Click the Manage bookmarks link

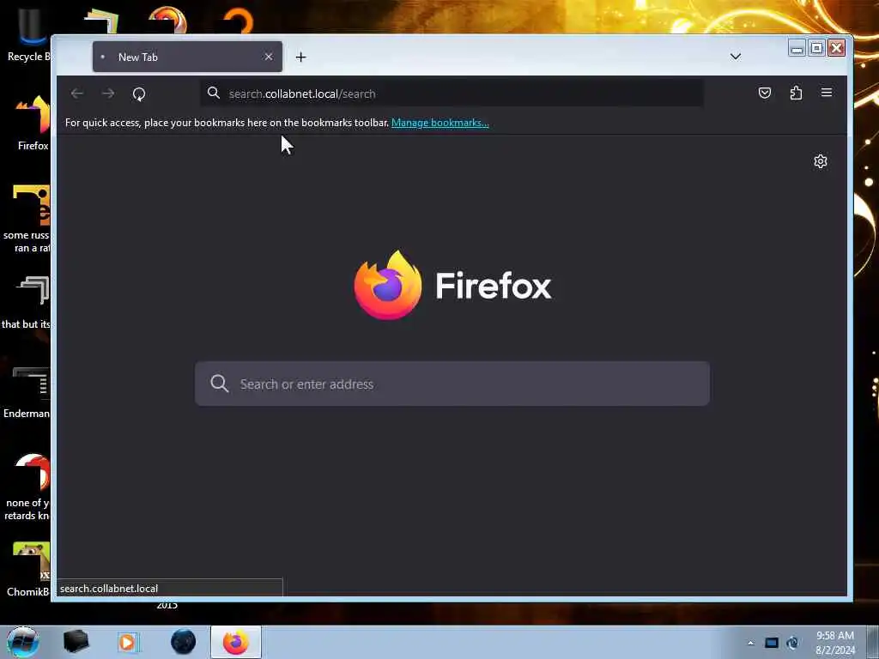tap(440, 123)
